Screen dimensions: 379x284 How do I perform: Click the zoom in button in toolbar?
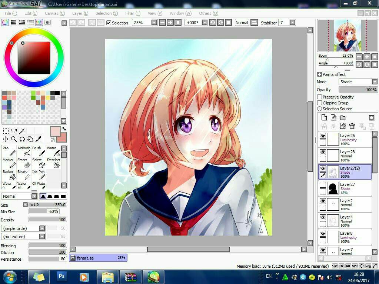(x=170, y=23)
